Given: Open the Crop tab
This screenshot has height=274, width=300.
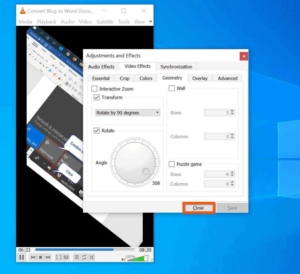Looking at the screenshot, I should tap(124, 78).
